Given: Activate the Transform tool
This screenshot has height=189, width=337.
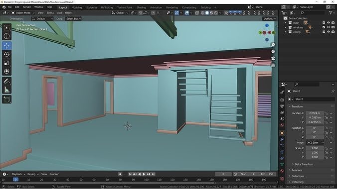Looking at the screenshot, I should (x=6, y=71).
